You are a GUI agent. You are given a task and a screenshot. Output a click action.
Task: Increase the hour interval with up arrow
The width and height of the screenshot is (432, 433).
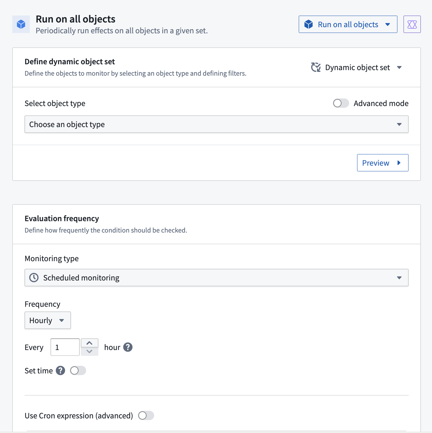[x=90, y=343]
